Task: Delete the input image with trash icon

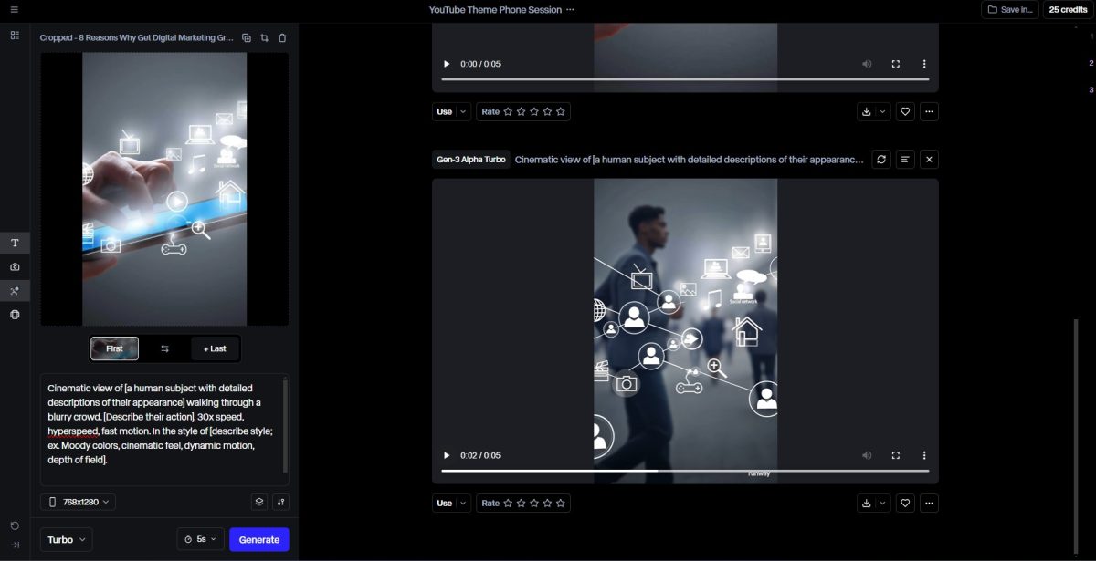Action: click(x=282, y=38)
